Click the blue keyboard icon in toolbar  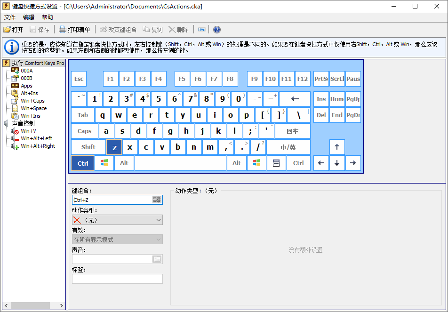(x=202, y=30)
